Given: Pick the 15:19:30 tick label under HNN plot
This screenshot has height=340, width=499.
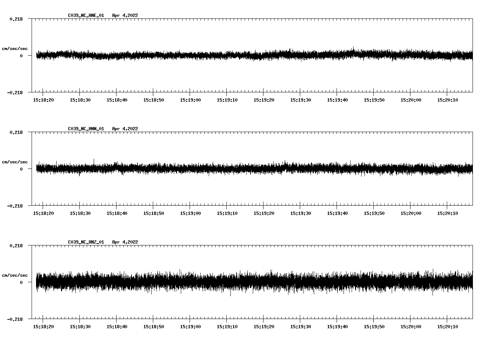Looking at the screenshot, I should click(301, 213).
